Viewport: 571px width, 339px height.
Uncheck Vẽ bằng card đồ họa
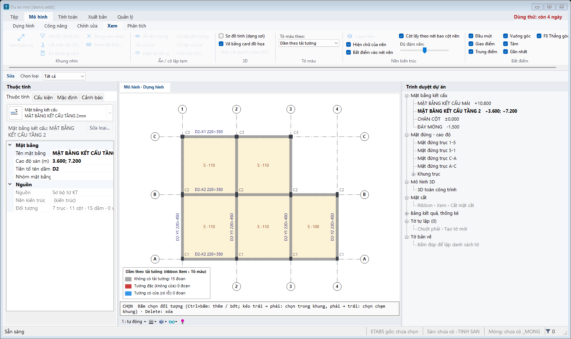click(x=221, y=44)
